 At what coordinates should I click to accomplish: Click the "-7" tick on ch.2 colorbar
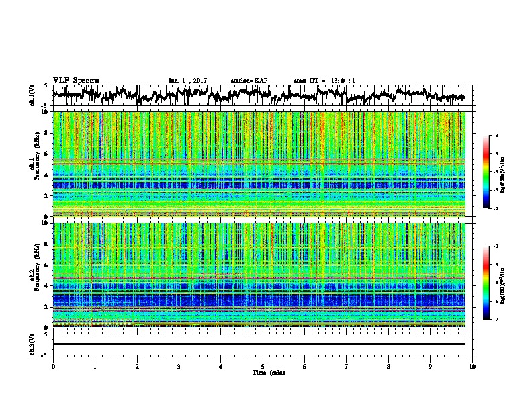click(x=495, y=319)
